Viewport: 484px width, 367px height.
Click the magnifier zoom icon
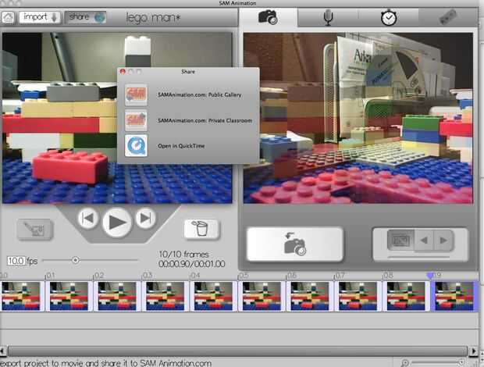coord(405,362)
